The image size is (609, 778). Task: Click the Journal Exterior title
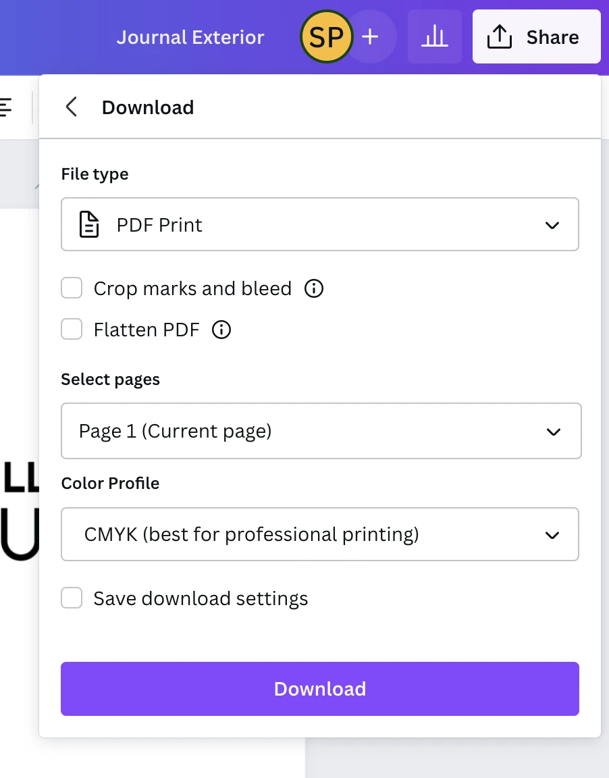190,37
